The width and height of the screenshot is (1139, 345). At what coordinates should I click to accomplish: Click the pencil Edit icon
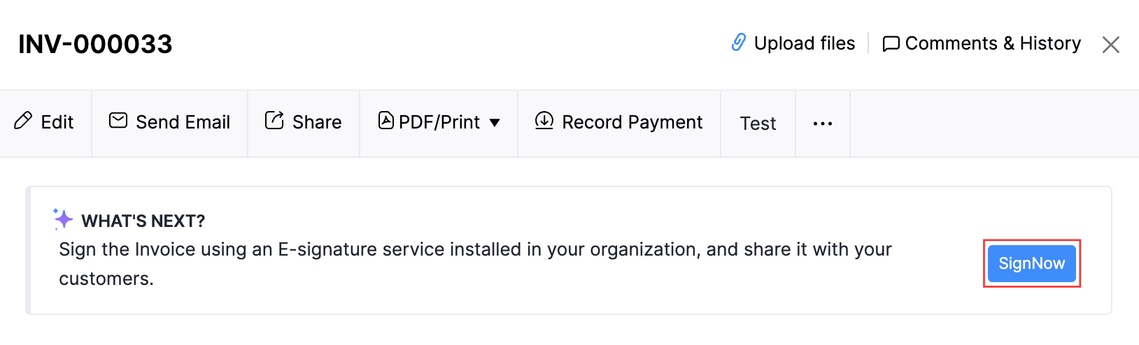point(23,121)
